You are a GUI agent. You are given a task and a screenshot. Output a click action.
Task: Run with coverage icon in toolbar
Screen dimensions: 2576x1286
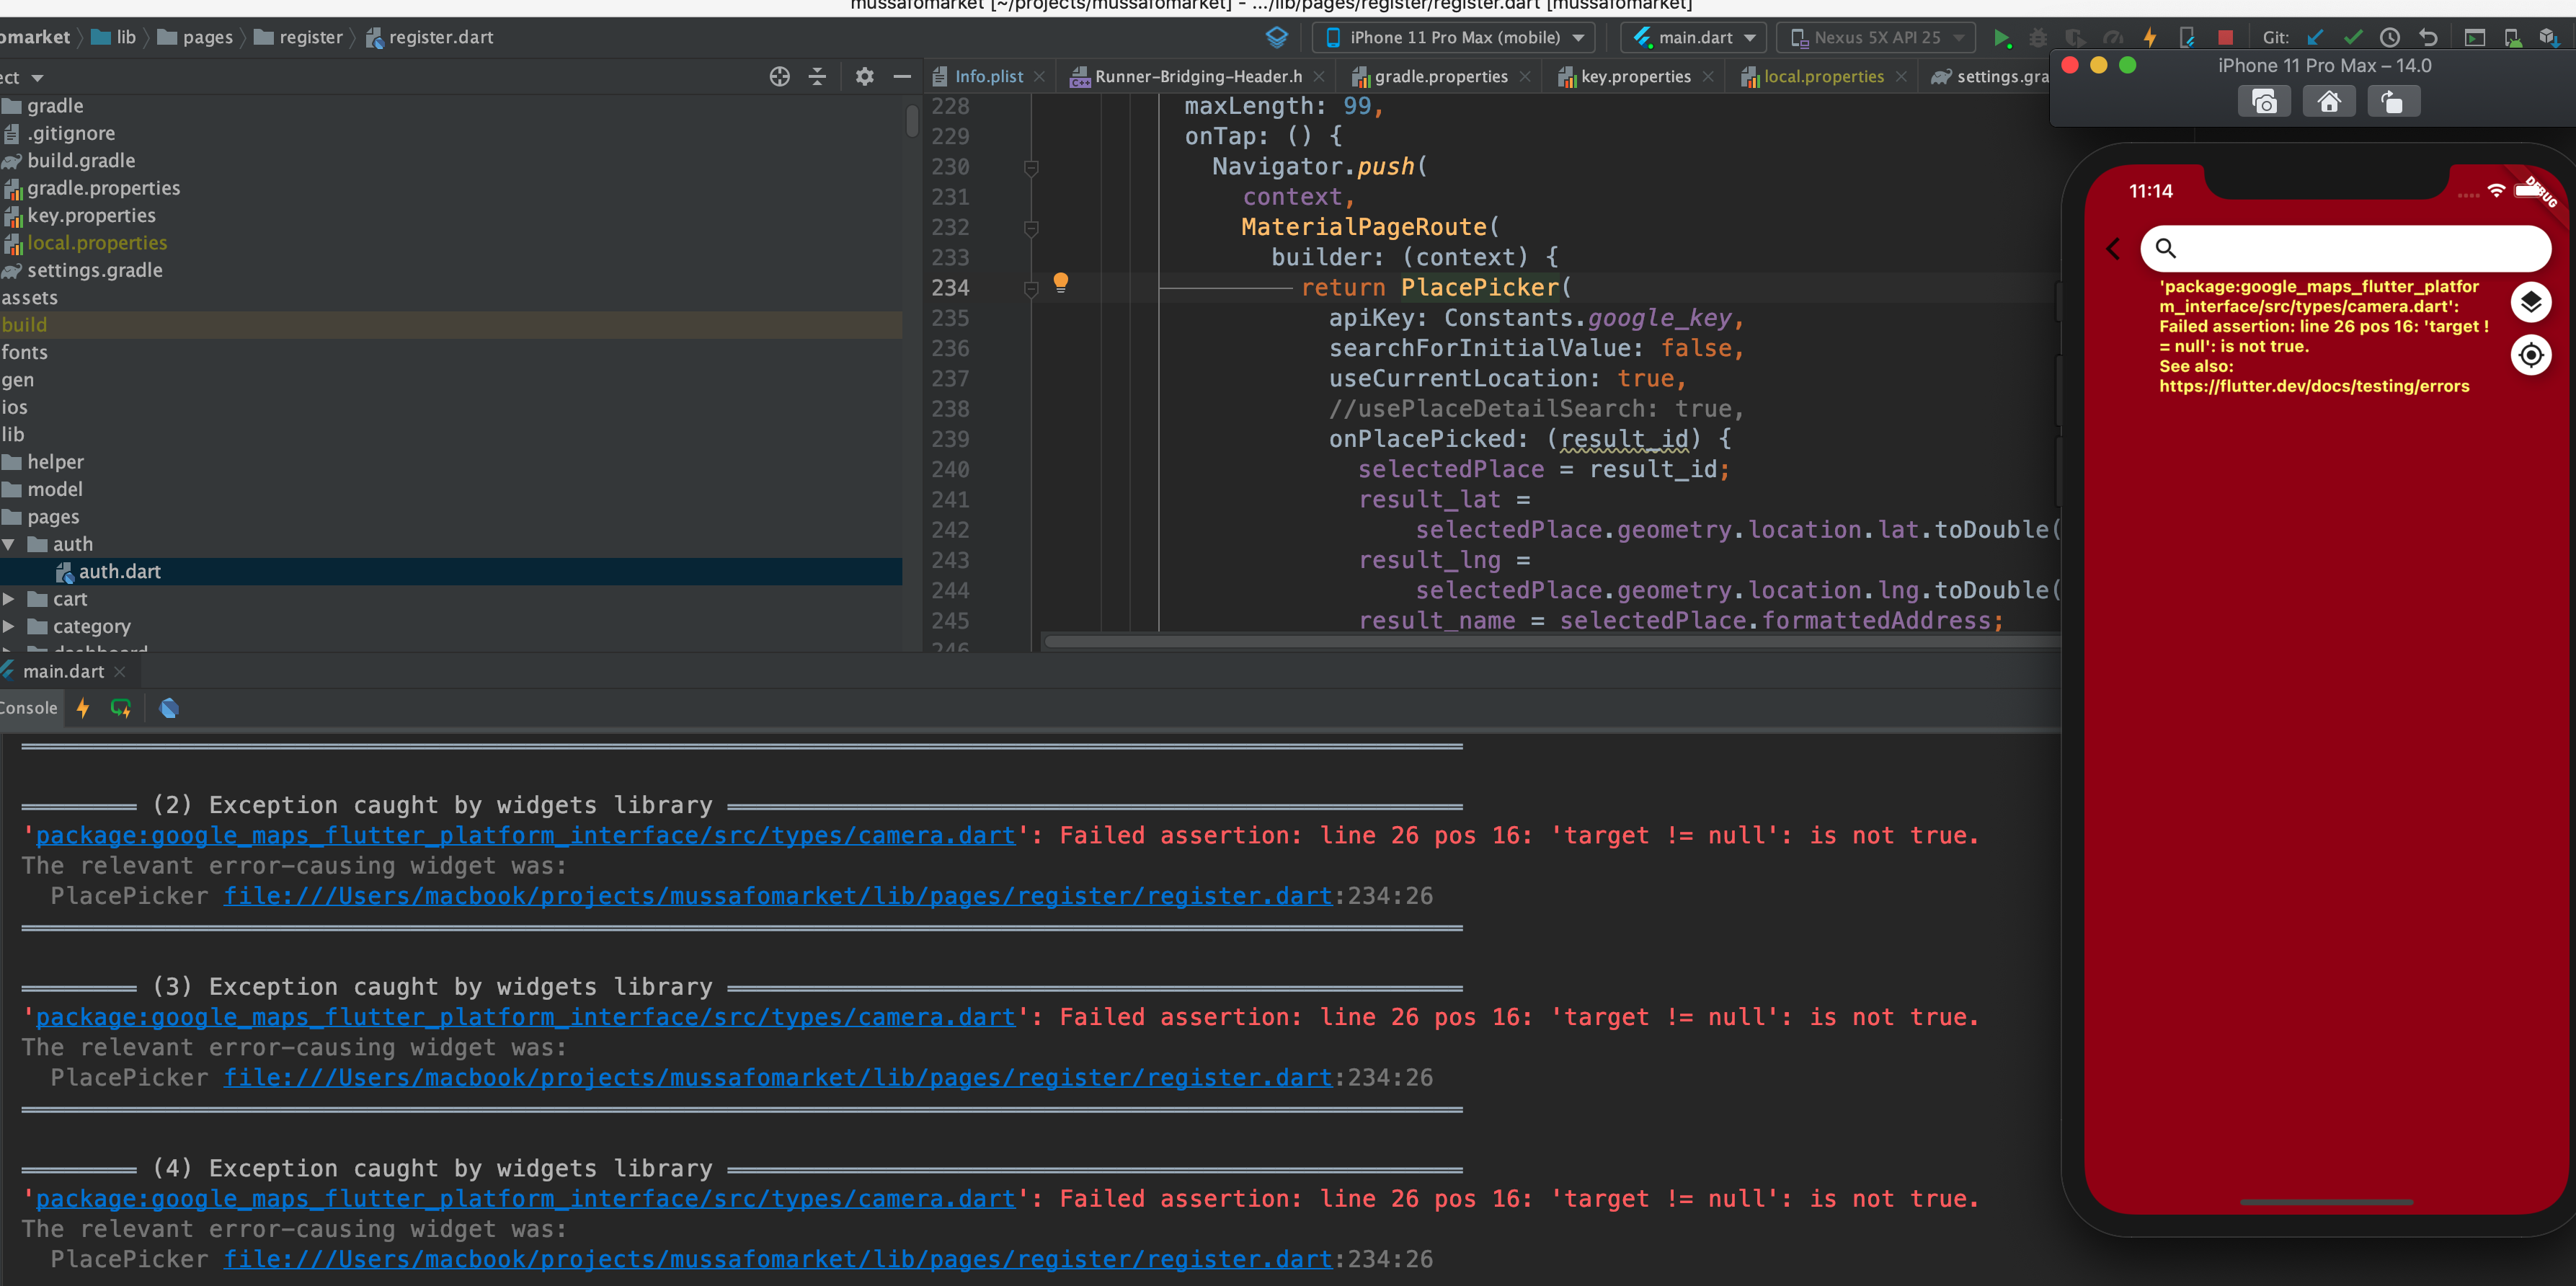click(x=2076, y=38)
